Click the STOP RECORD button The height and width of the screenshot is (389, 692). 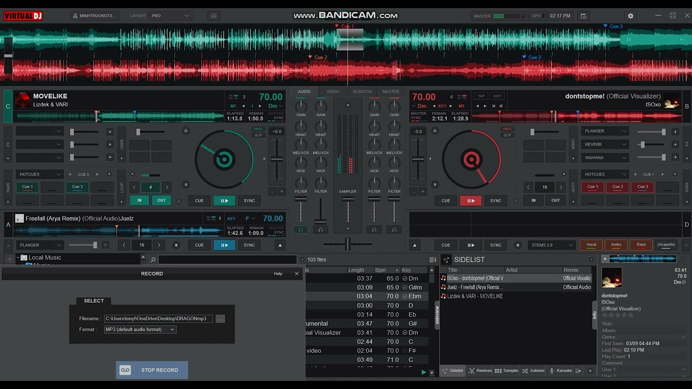point(152,370)
